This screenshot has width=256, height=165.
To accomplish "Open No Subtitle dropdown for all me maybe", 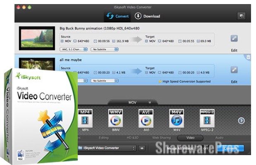I will tap(105, 81).
